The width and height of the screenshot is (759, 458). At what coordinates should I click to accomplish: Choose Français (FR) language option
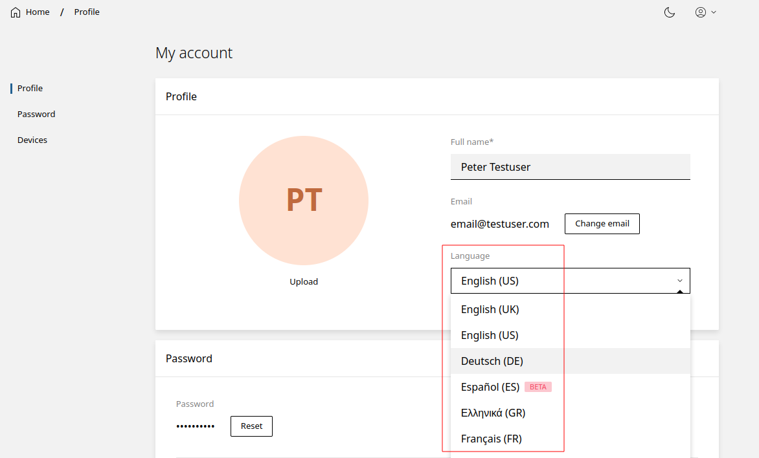point(492,439)
